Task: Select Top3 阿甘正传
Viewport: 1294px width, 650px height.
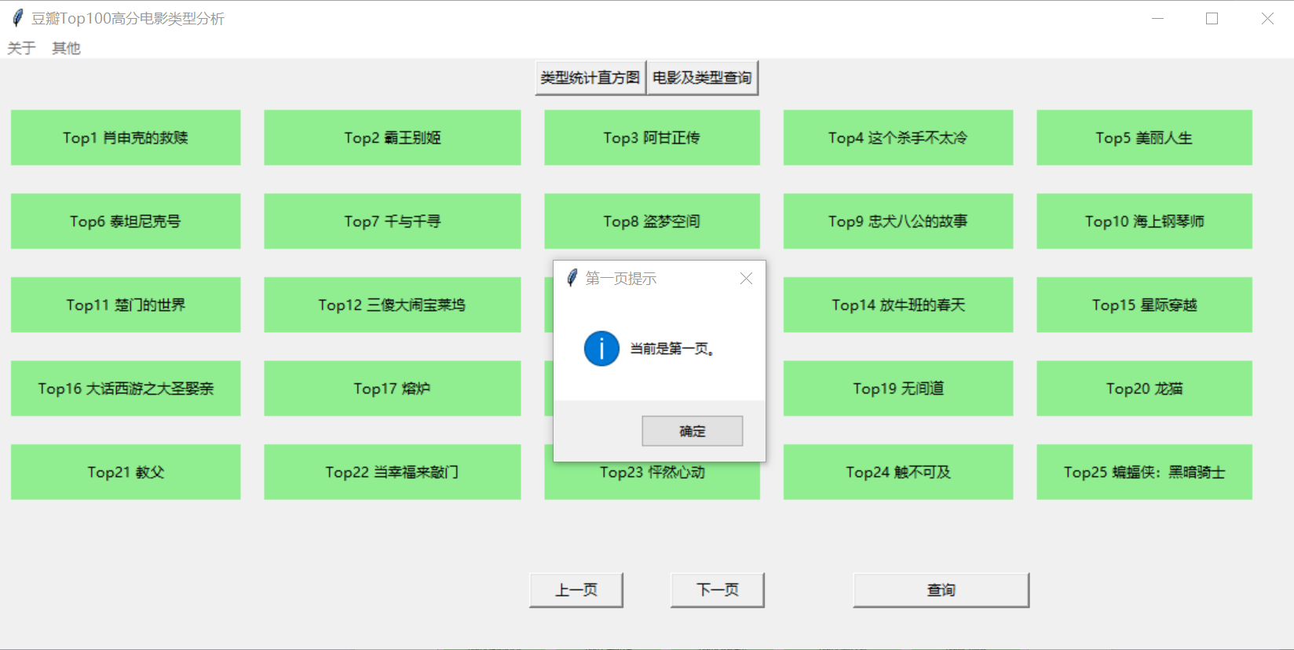Action: 652,137
